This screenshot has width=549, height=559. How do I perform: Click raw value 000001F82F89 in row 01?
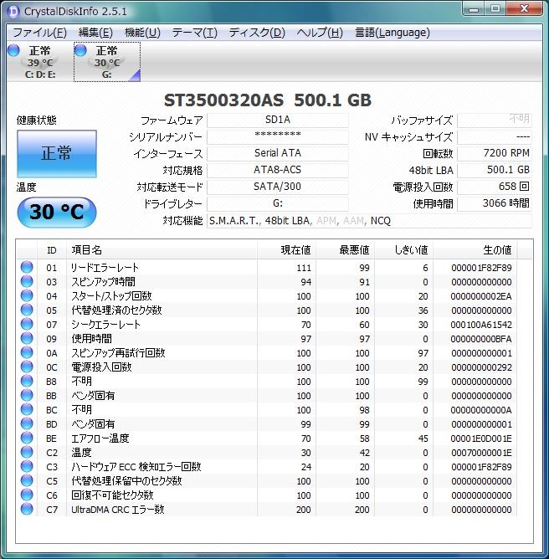pyautogui.click(x=481, y=268)
